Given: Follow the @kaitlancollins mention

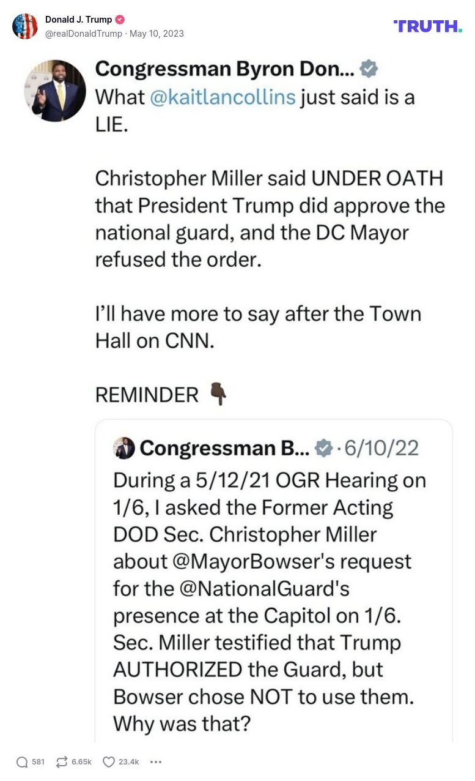Looking at the screenshot, I should click(x=222, y=97).
